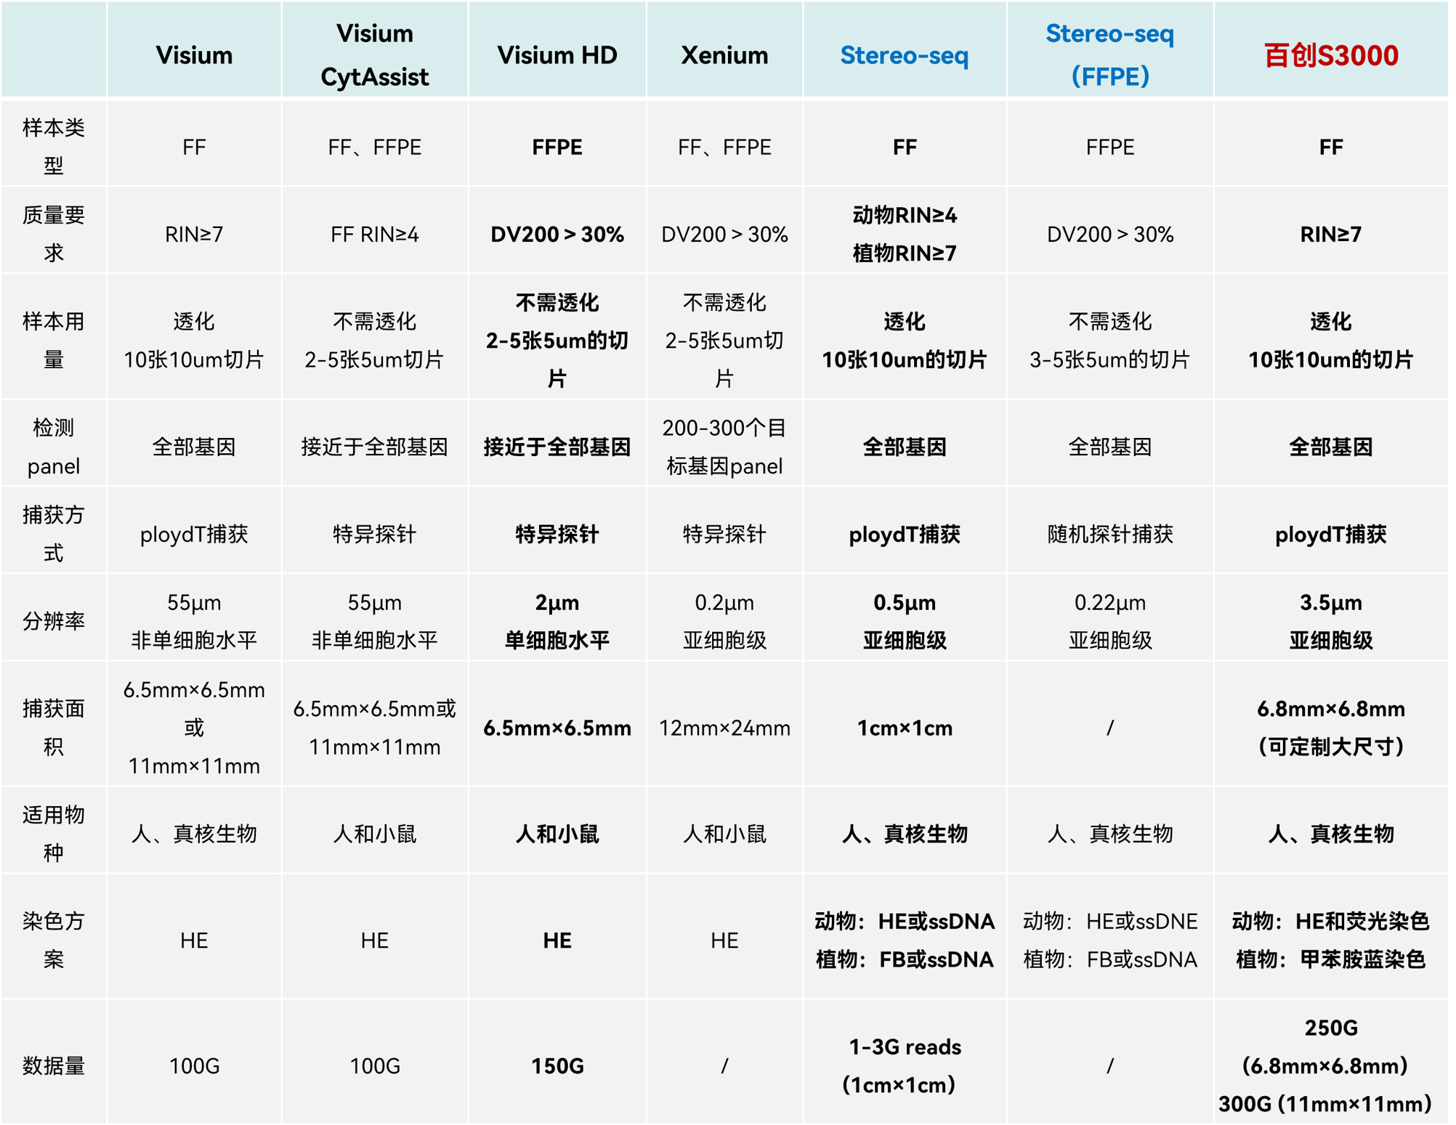
Task: Click the 200-300个目标基因panel cell
Action: 724,447
